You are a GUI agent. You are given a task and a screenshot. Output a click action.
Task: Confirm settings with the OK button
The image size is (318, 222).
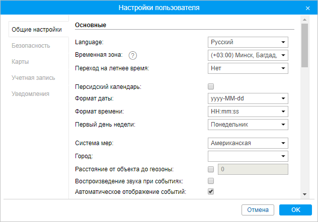295,210
